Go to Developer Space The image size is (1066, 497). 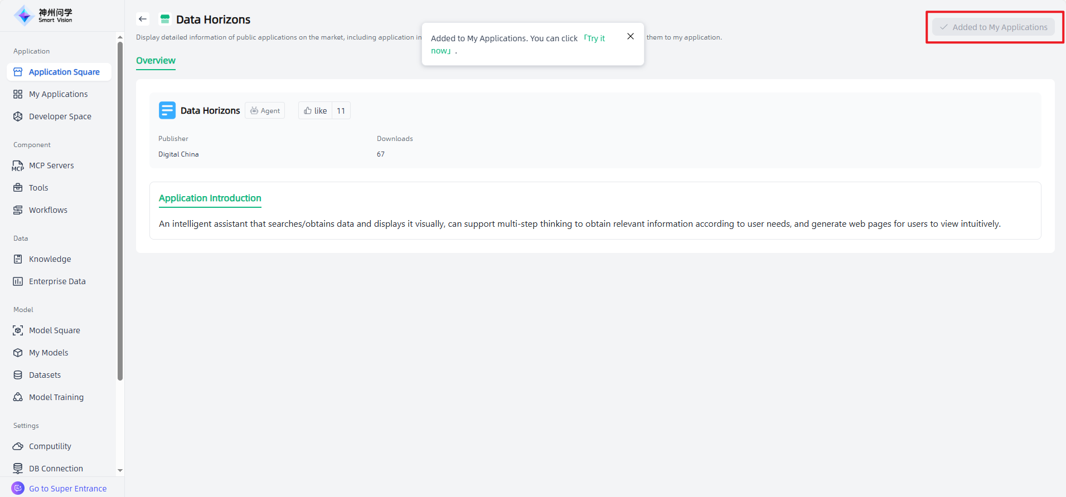click(x=60, y=116)
